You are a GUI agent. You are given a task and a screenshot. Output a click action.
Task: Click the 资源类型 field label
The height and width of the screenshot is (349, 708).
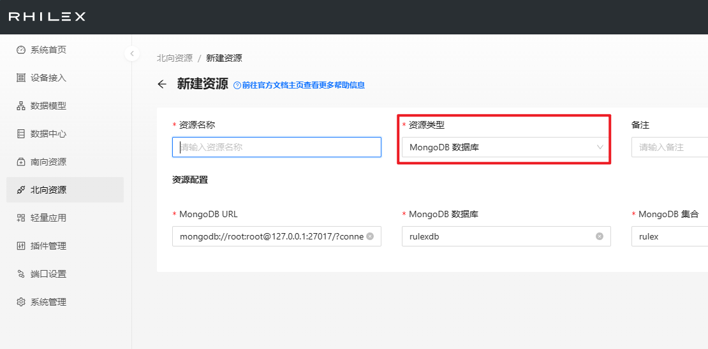[x=427, y=125]
